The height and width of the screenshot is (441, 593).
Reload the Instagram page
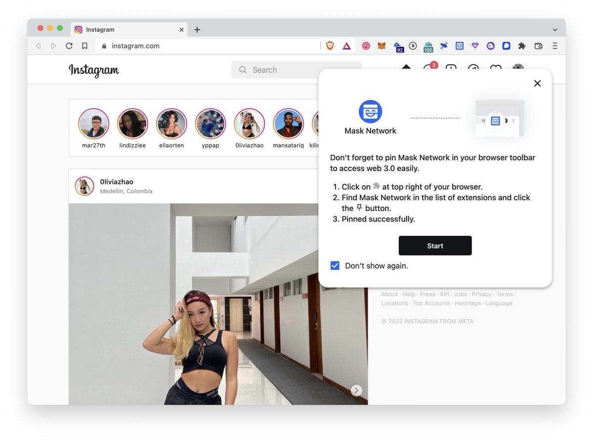click(69, 46)
